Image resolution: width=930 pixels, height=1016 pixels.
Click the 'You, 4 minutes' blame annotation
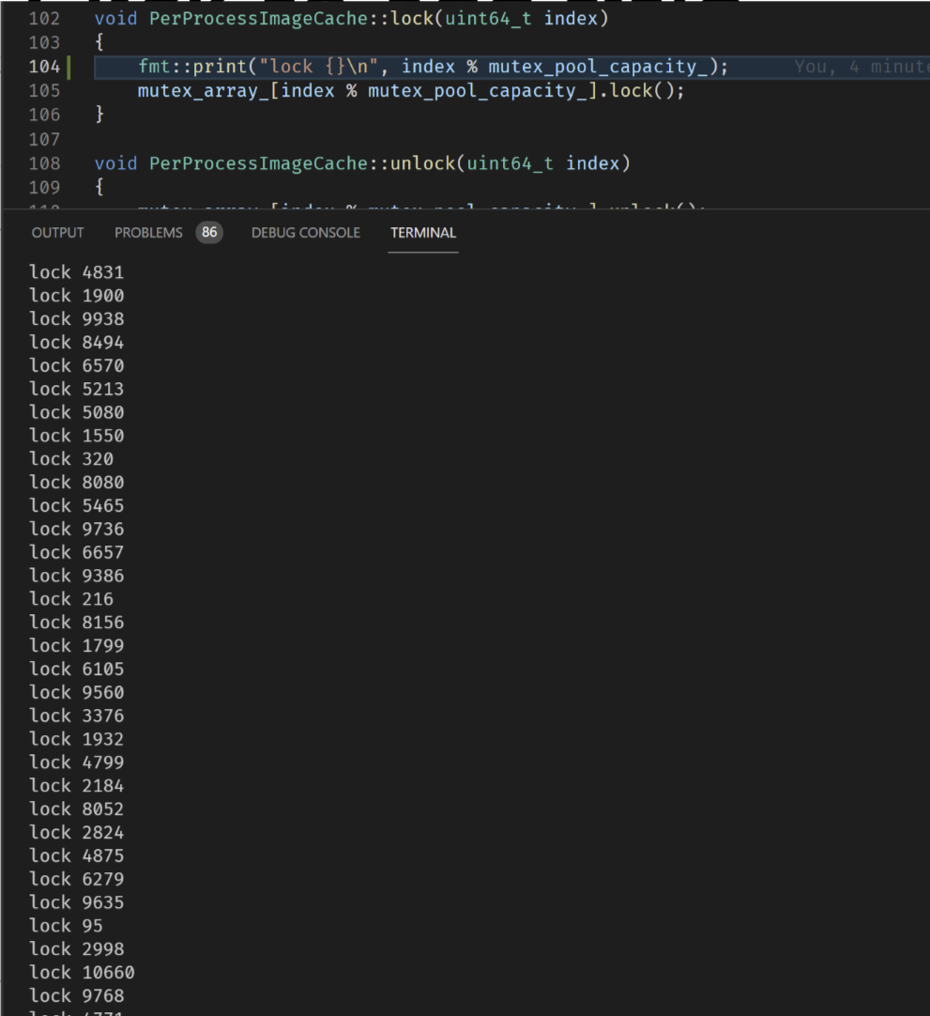point(862,67)
